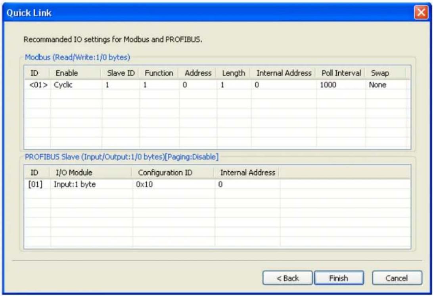
Task: Go back with the < Back button
Action: (287, 278)
